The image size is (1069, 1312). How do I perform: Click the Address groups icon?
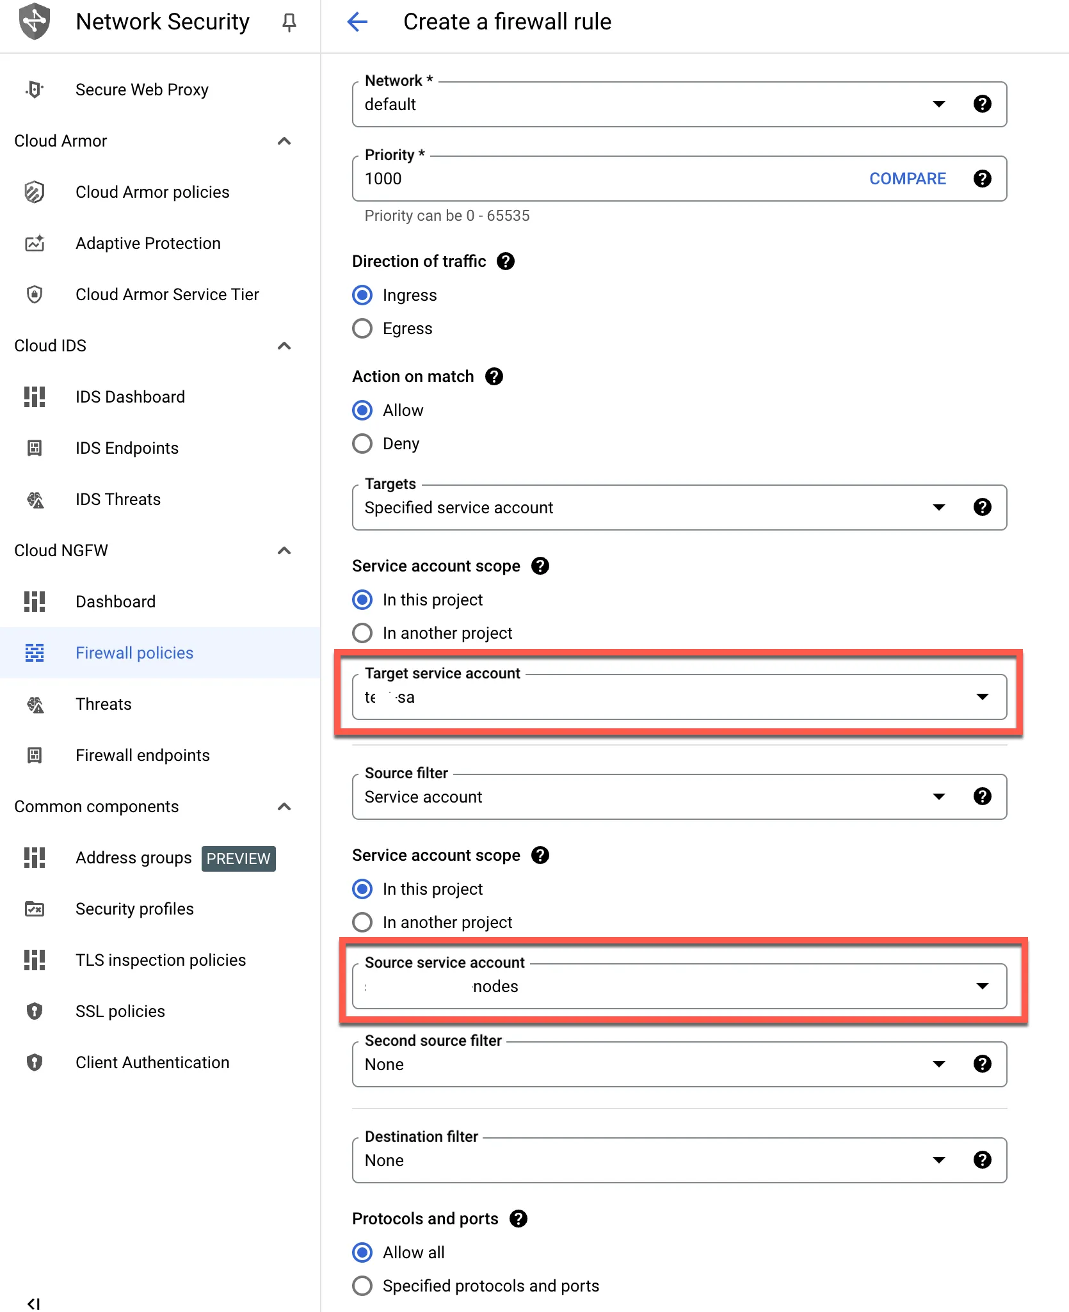coord(35,858)
